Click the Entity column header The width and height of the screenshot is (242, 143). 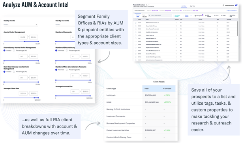click(147, 20)
